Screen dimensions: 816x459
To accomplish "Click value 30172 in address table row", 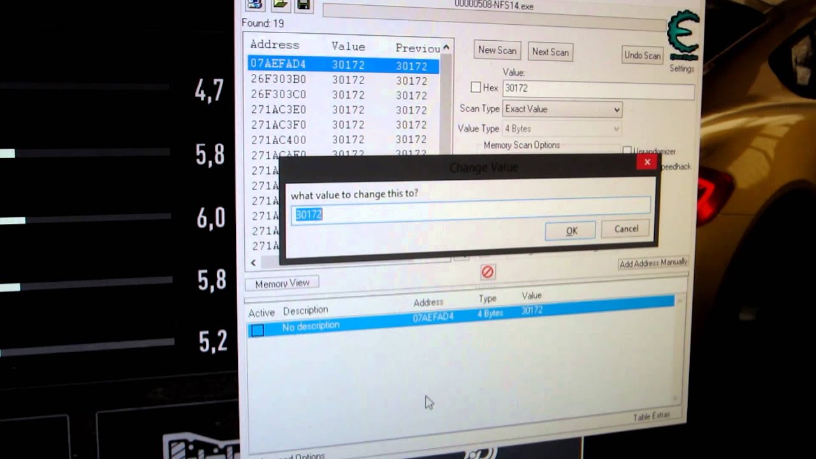I will pos(532,310).
